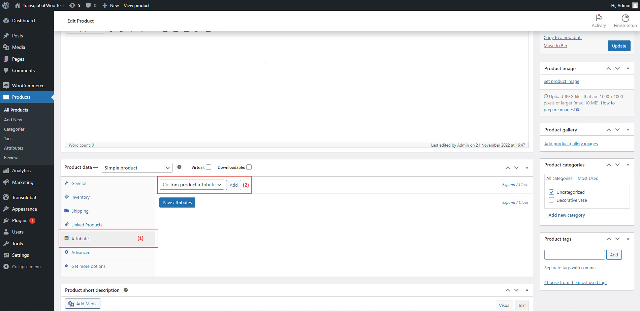Tick the Downloadable checkbox
The width and height of the screenshot is (640, 312).
[x=249, y=167]
